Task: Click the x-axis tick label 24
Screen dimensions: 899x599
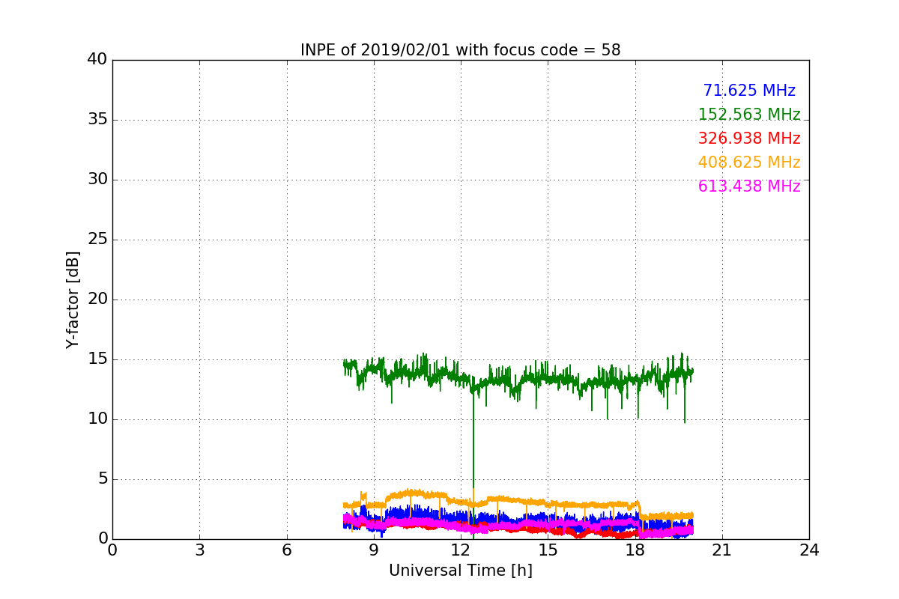Action: click(809, 550)
